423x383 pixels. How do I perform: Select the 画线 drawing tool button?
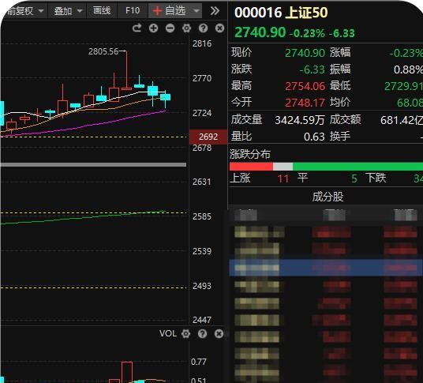click(102, 11)
